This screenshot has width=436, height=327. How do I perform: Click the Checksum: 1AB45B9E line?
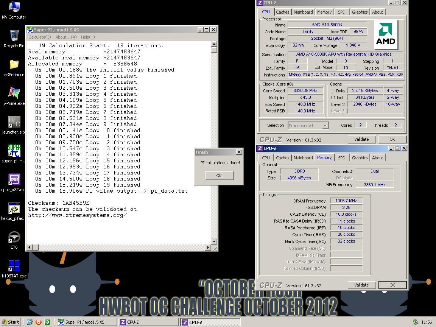pos(59,203)
